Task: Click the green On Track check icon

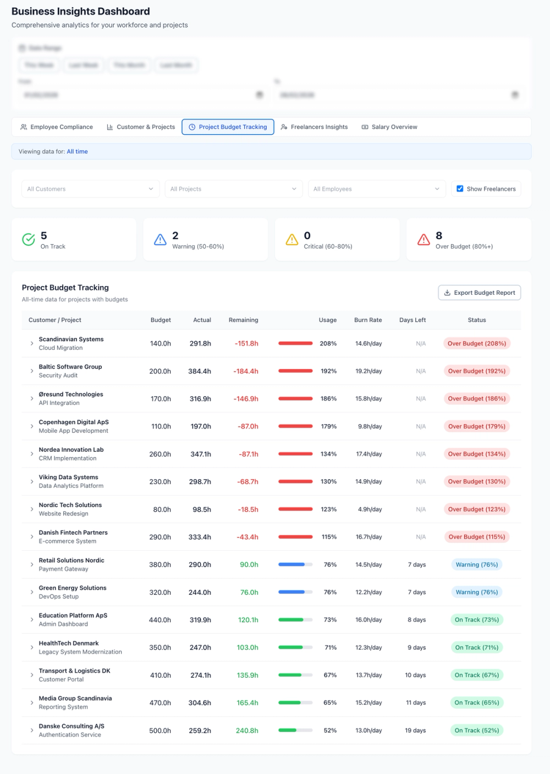Action: click(x=29, y=240)
